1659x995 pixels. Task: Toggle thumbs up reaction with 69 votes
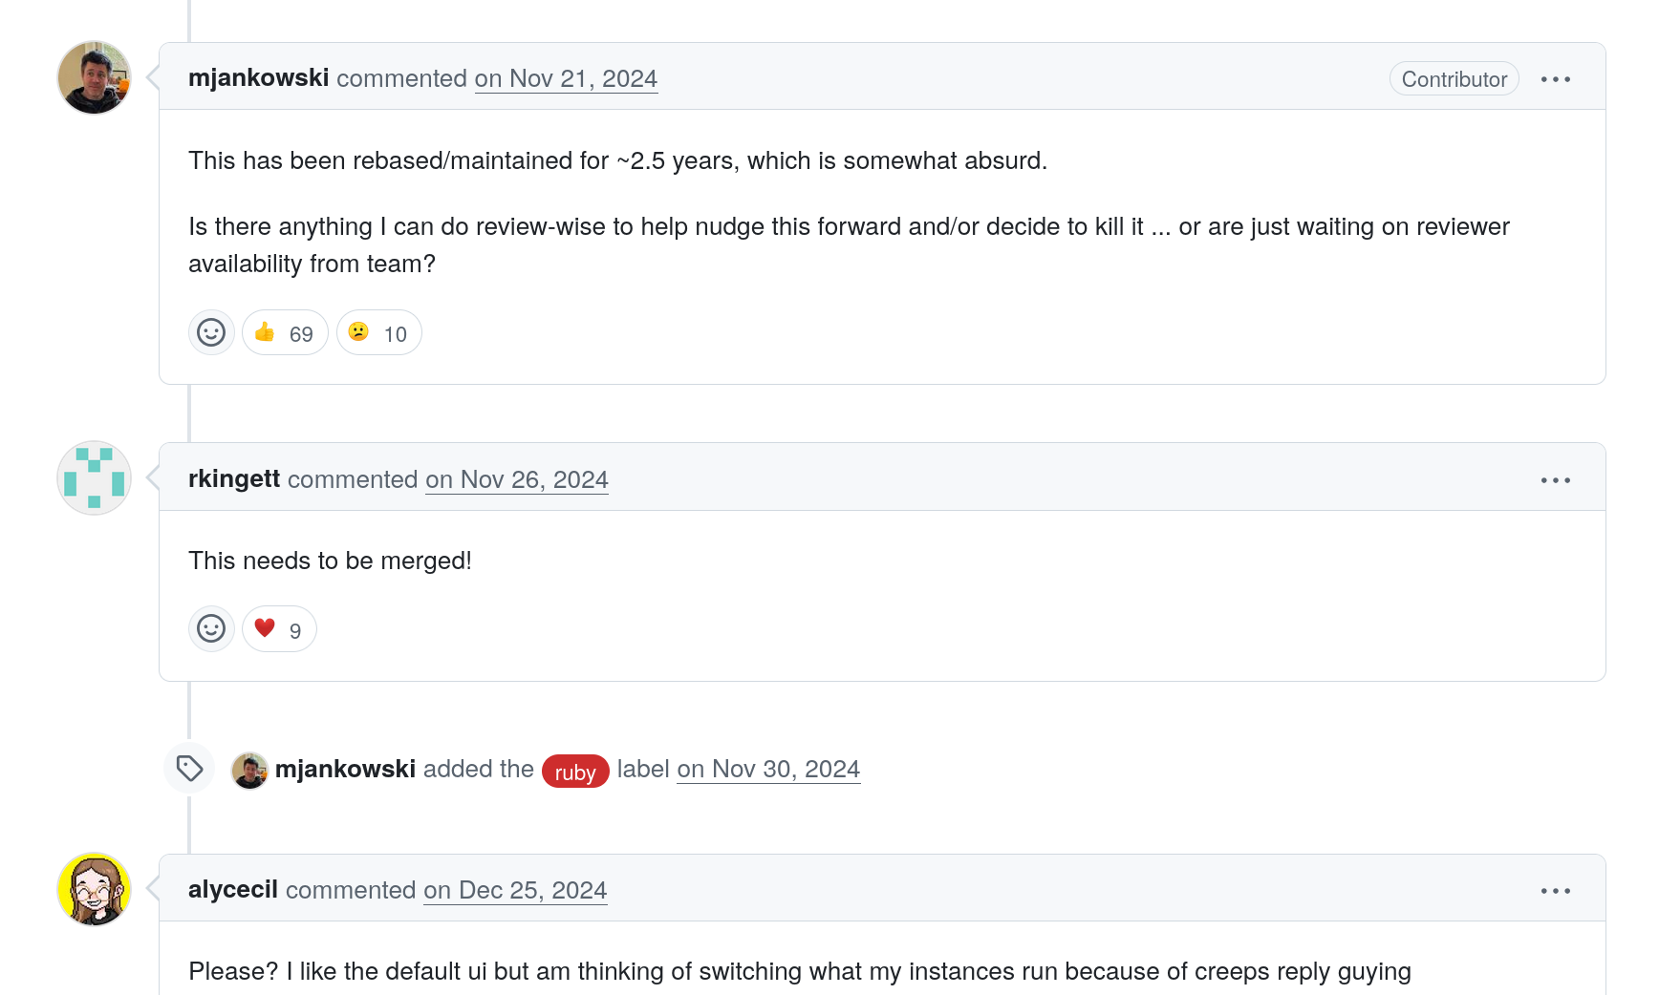click(x=285, y=332)
